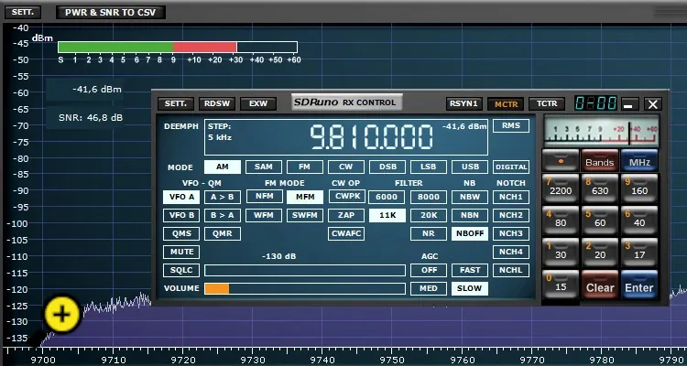Screen dimensions: 687x366
Task: Select NBOFF noise blanker option
Action: (x=470, y=234)
